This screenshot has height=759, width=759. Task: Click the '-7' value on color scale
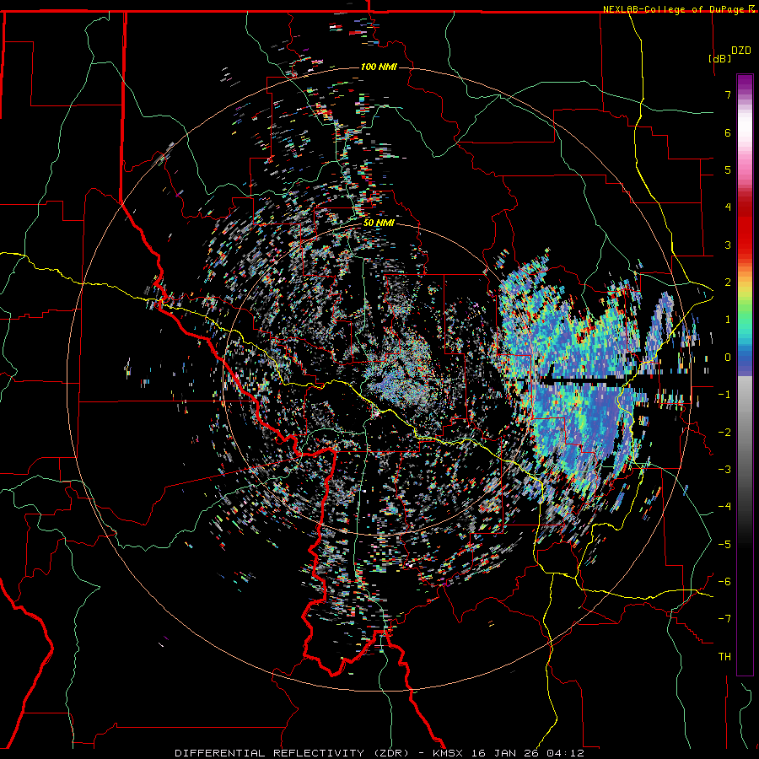pyautogui.click(x=724, y=619)
